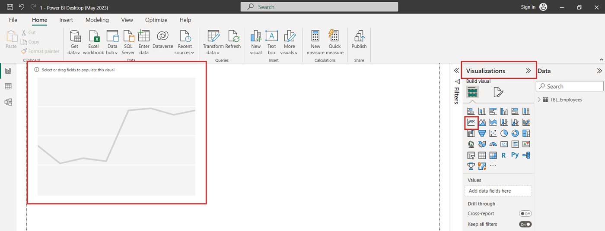Viewport: 605px width, 231px height.
Task: Select the Scatter chart visual
Action: click(x=493, y=133)
